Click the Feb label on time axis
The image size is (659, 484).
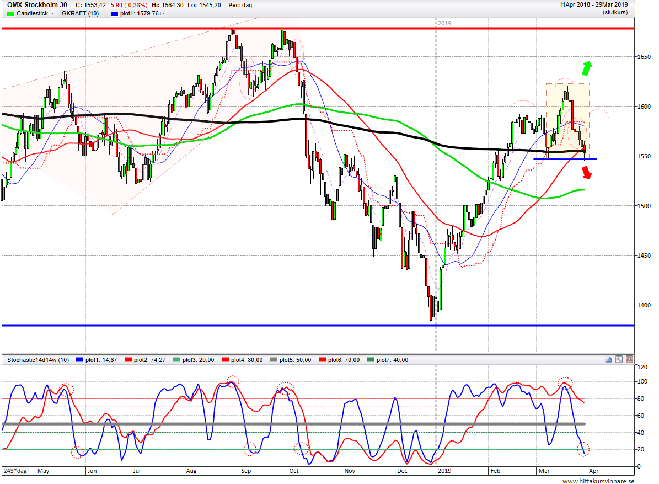coord(496,471)
